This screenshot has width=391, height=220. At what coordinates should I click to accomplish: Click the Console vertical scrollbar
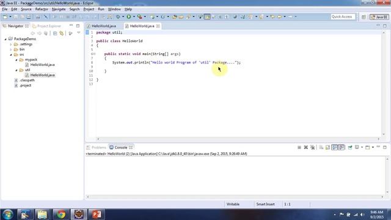click(x=387, y=175)
